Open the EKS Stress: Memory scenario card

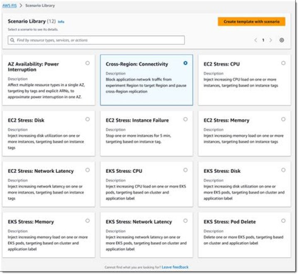click(46, 235)
